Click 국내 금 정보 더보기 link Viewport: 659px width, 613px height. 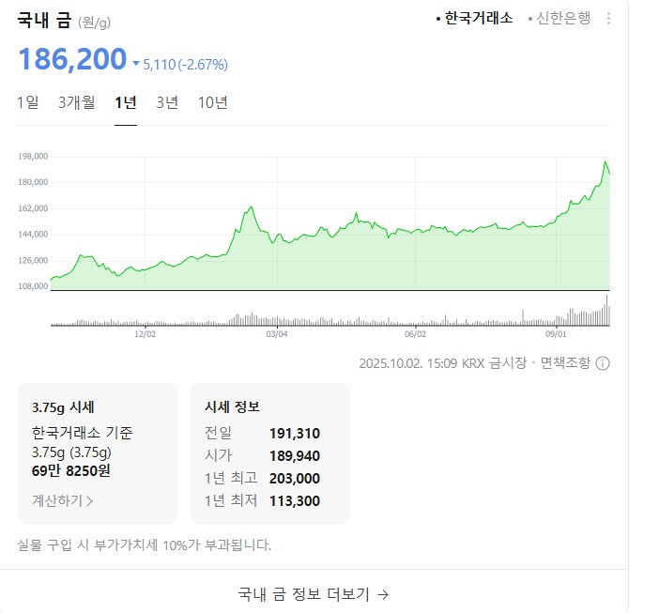click(314, 593)
